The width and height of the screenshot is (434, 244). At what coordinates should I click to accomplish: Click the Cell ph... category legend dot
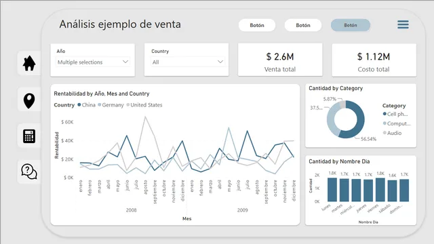(384, 114)
